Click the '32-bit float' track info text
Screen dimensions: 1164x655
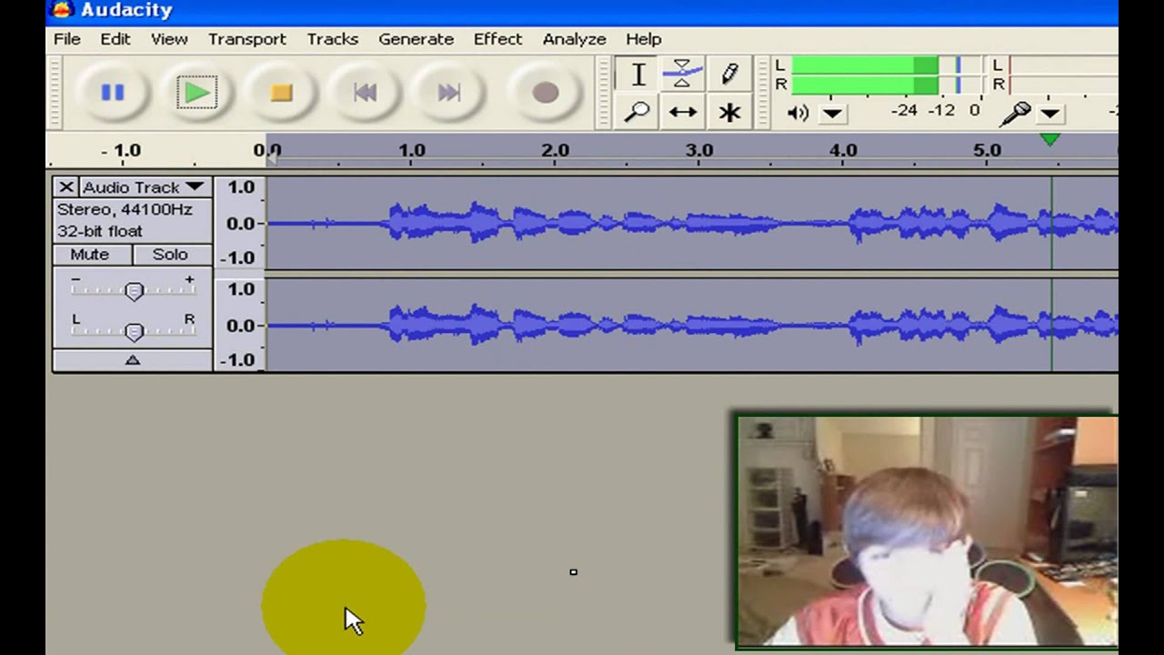pos(99,231)
